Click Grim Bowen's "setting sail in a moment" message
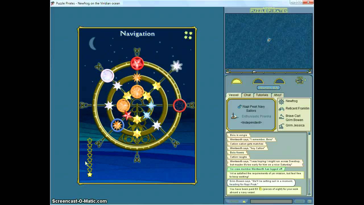The image size is (364, 205). 261,183
